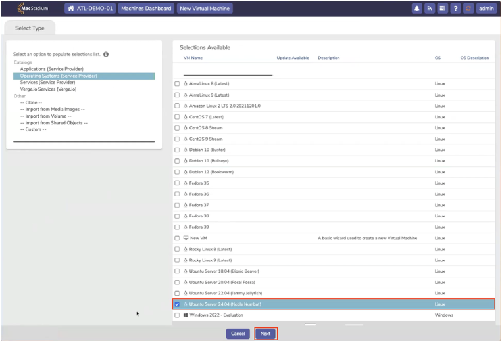Click the info icon beside selections hint
The image size is (502, 341).
[106, 55]
